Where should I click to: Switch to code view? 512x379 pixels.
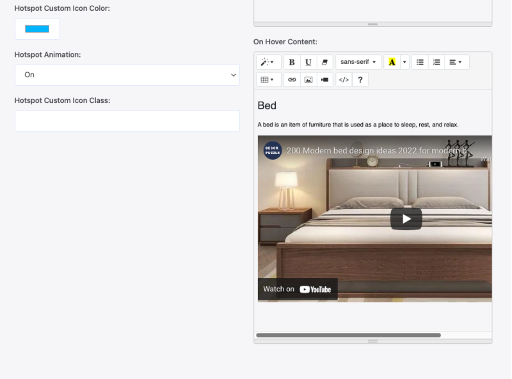point(344,80)
